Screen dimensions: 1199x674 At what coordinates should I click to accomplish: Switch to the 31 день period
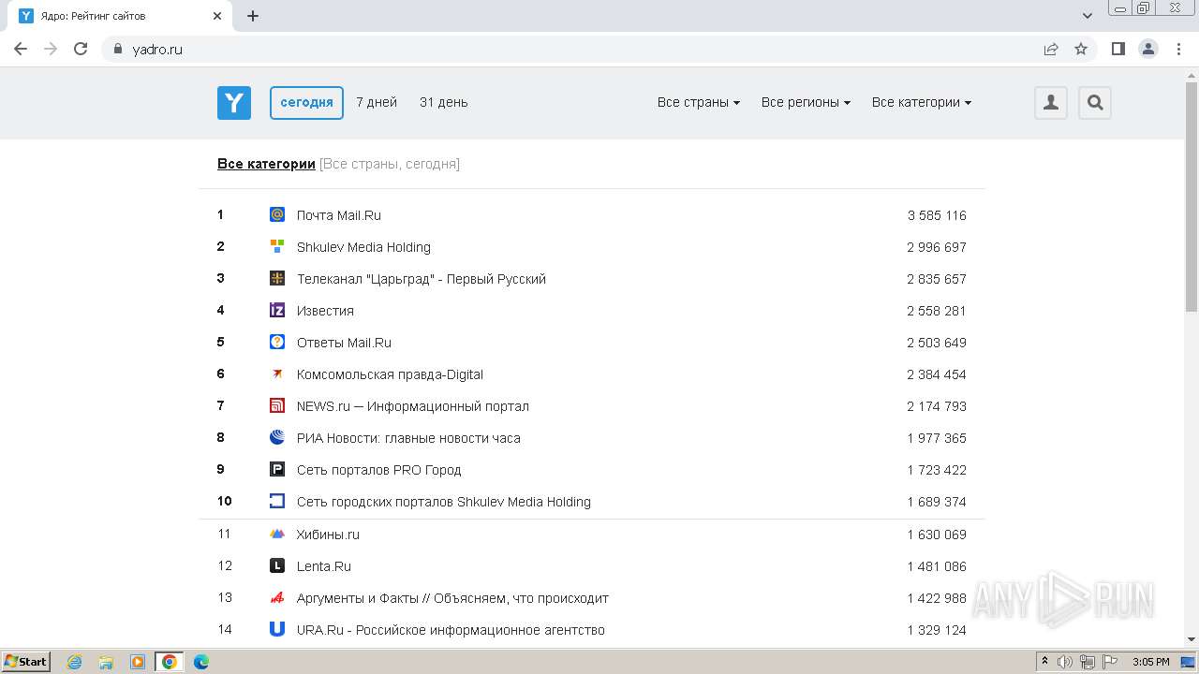[x=444, y=102]
